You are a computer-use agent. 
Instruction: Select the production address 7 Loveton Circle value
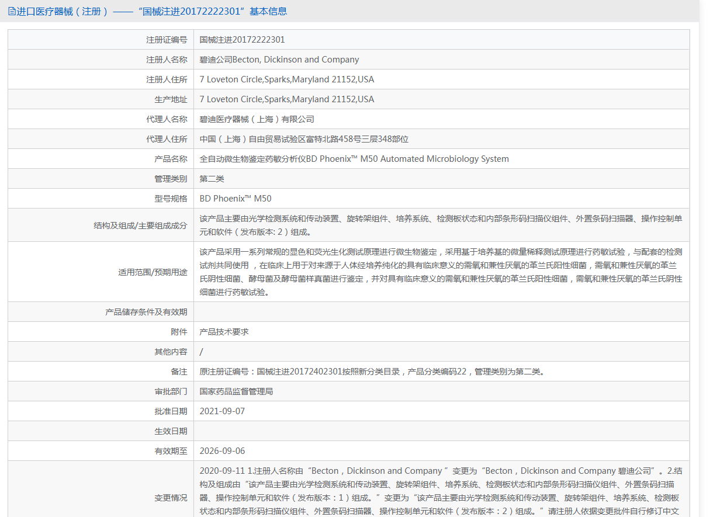pos(287,99)
